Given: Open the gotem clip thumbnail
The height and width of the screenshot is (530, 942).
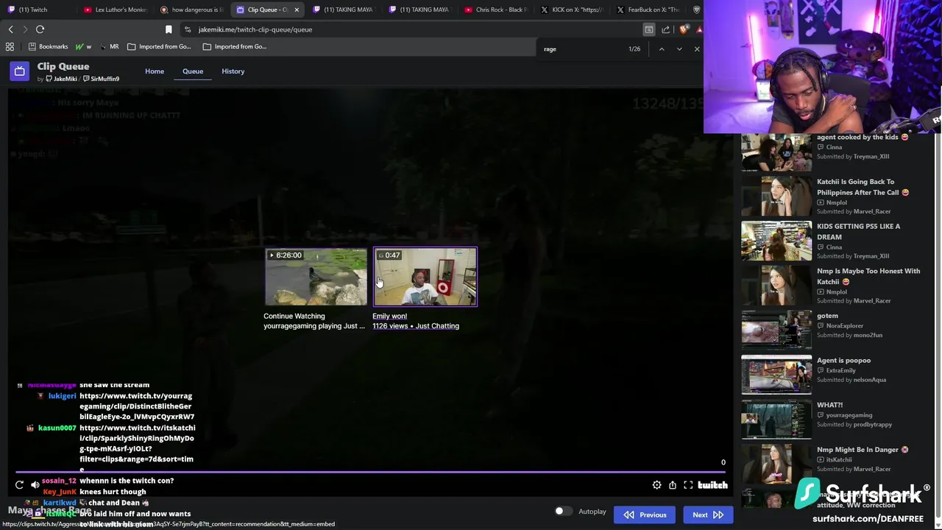Looking at the screenshot, I should point(776,330).
